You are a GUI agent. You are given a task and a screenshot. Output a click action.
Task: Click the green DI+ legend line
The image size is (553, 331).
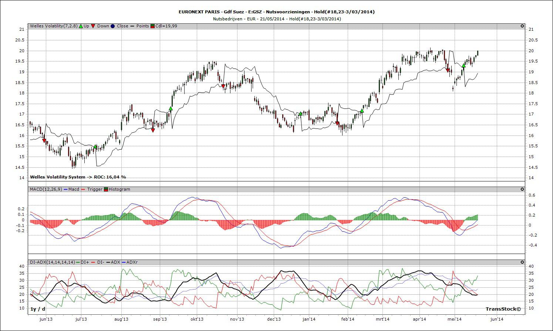click(78, 262)
